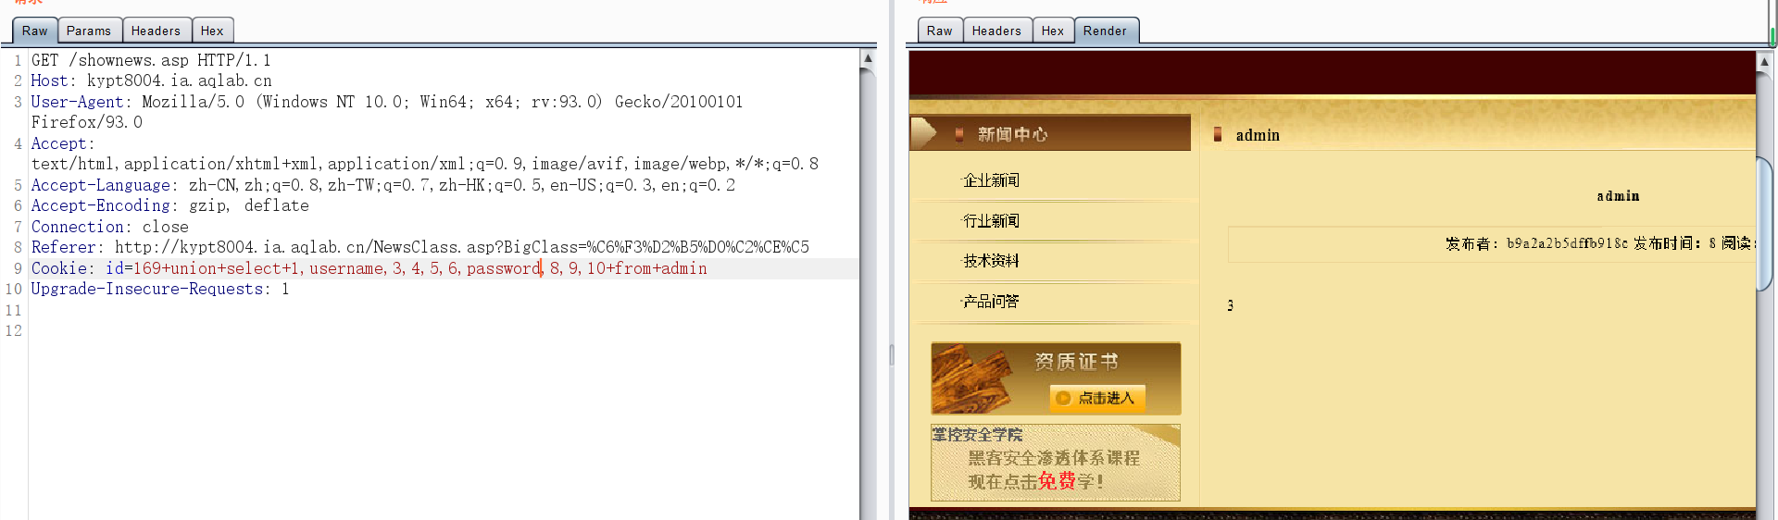Click the request editor scrollbar up arrow
The image size is (1778, 520).
coord(868,58)
